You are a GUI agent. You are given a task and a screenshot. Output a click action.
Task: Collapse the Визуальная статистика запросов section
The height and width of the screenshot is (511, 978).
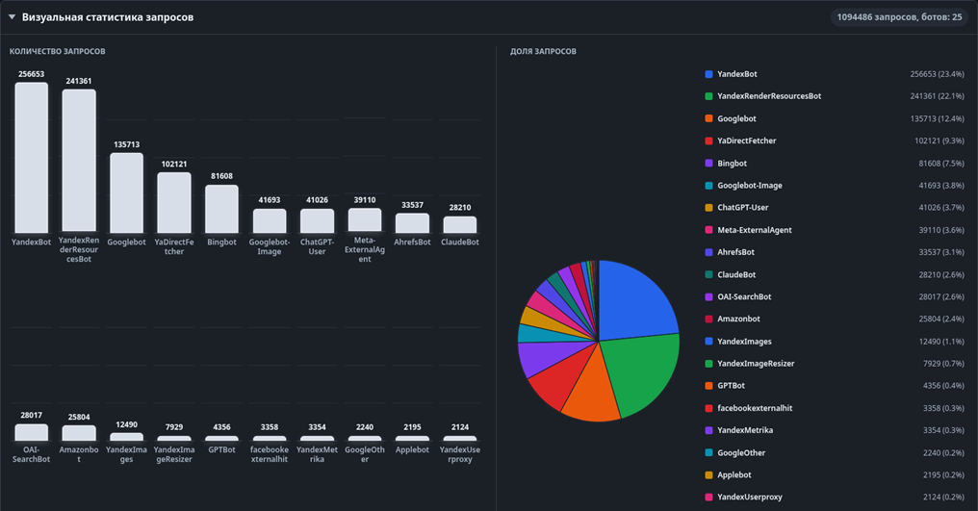[x=12, y=17]
